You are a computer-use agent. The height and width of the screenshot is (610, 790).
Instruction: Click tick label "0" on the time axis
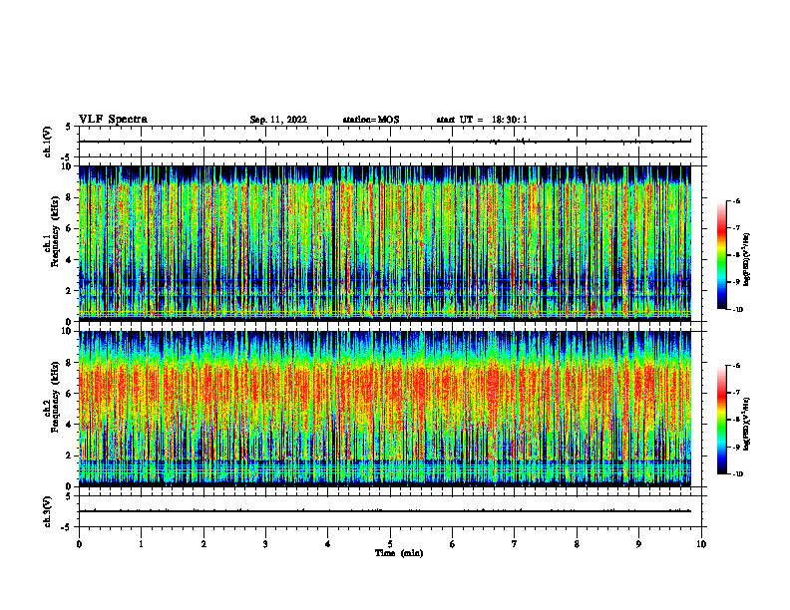(x=79, y=544)
